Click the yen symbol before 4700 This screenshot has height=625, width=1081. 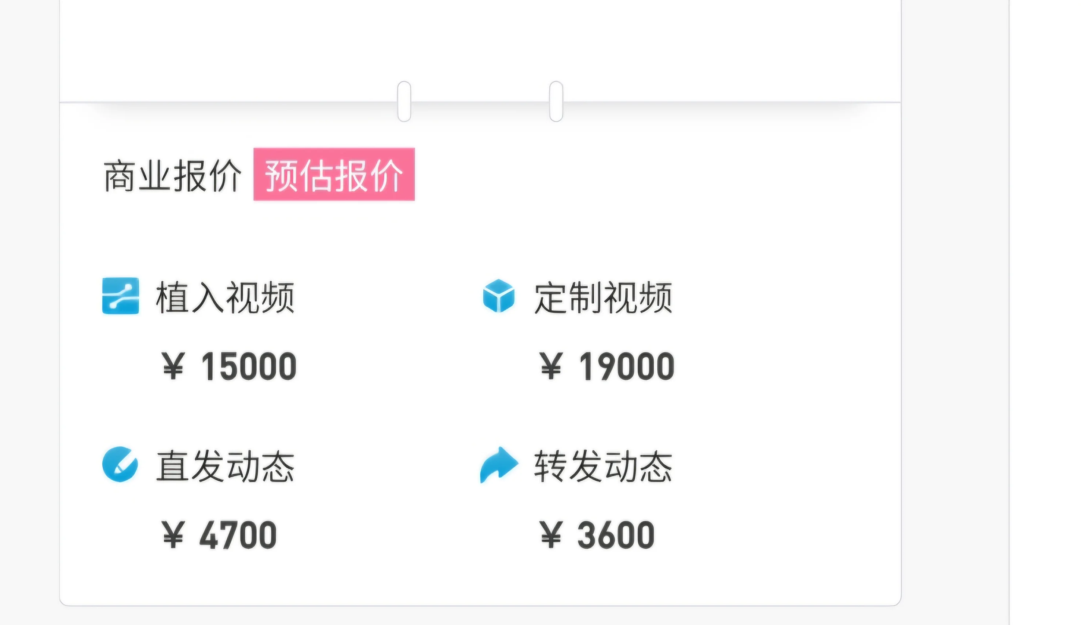pyautogui.click(x=174, y=535)
